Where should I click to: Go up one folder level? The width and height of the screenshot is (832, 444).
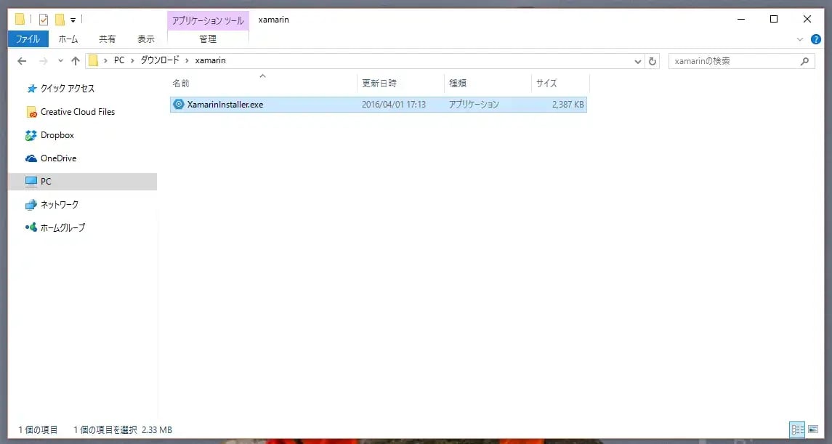(x=76, y=61)
